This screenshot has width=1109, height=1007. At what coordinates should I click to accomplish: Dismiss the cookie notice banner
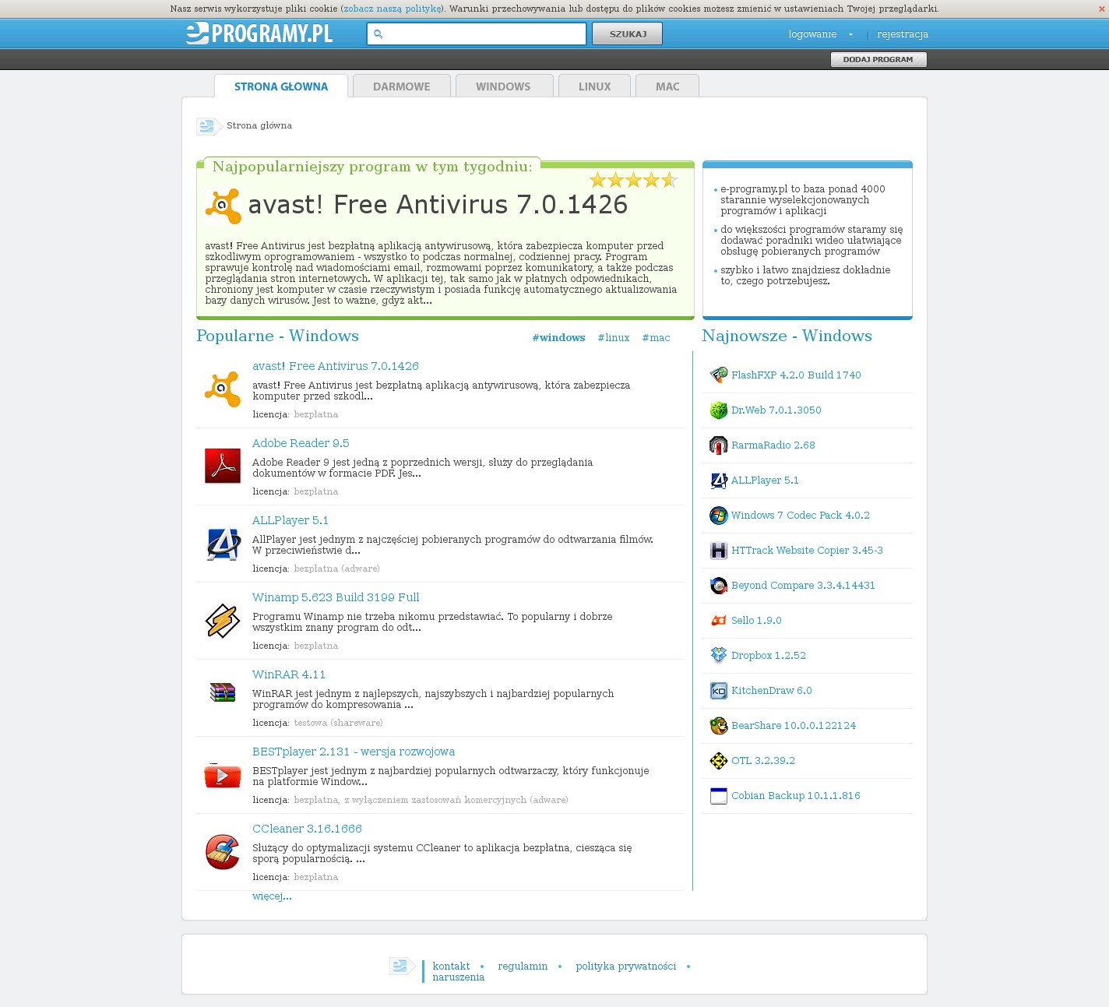pyautogui.click(x=1101, y=9)
